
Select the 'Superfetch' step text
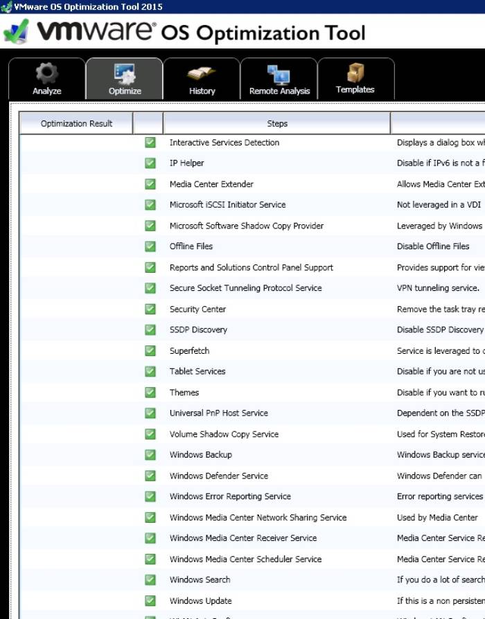click(x=189, y=350)
